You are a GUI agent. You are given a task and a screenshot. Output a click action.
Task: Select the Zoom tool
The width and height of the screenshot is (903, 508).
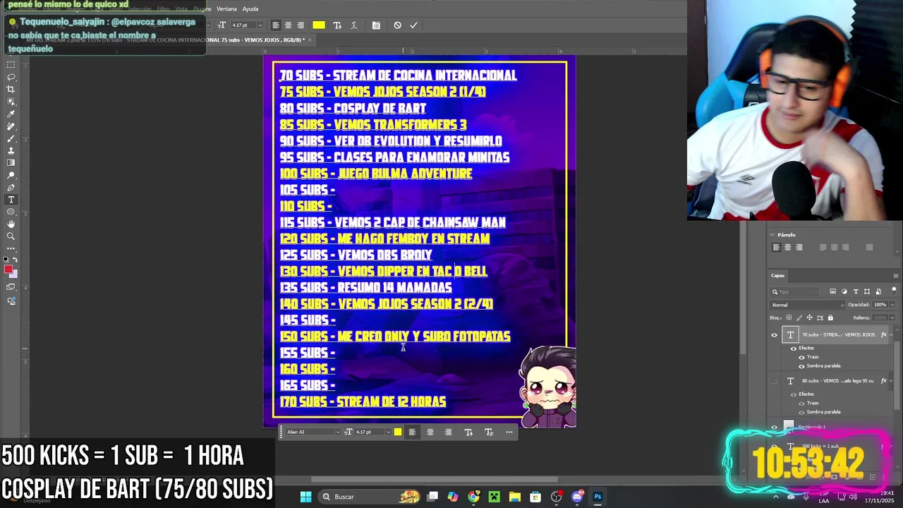11,236
